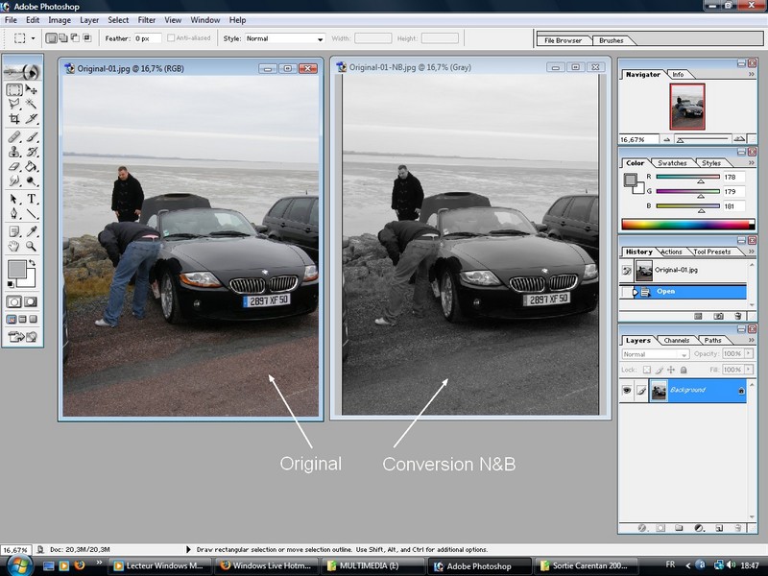The height and width of the screenshot is (576, 768).
Task: Select the Type tool
Action: pos(32,199)
